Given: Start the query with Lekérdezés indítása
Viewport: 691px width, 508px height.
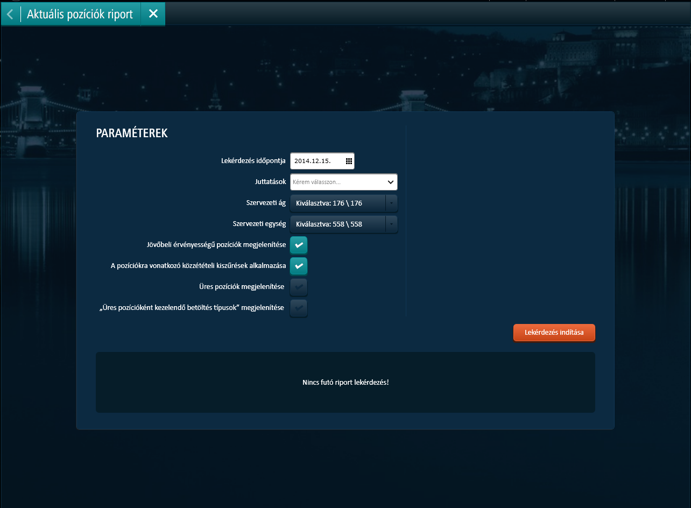Looking at the screenshot, I should pos(554,333).
